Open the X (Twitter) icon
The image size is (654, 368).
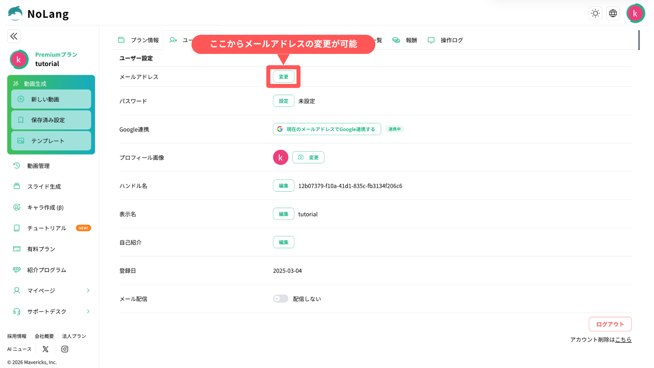45,349
